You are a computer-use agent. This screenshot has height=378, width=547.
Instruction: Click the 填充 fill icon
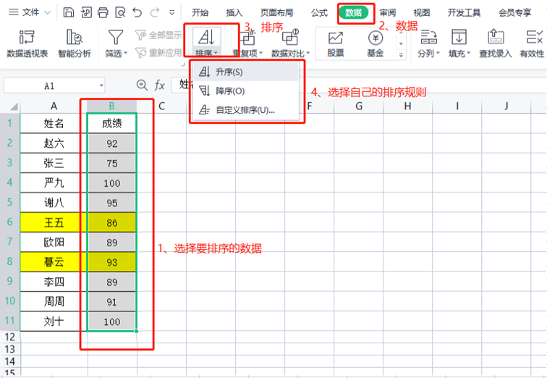coord(459,37)
